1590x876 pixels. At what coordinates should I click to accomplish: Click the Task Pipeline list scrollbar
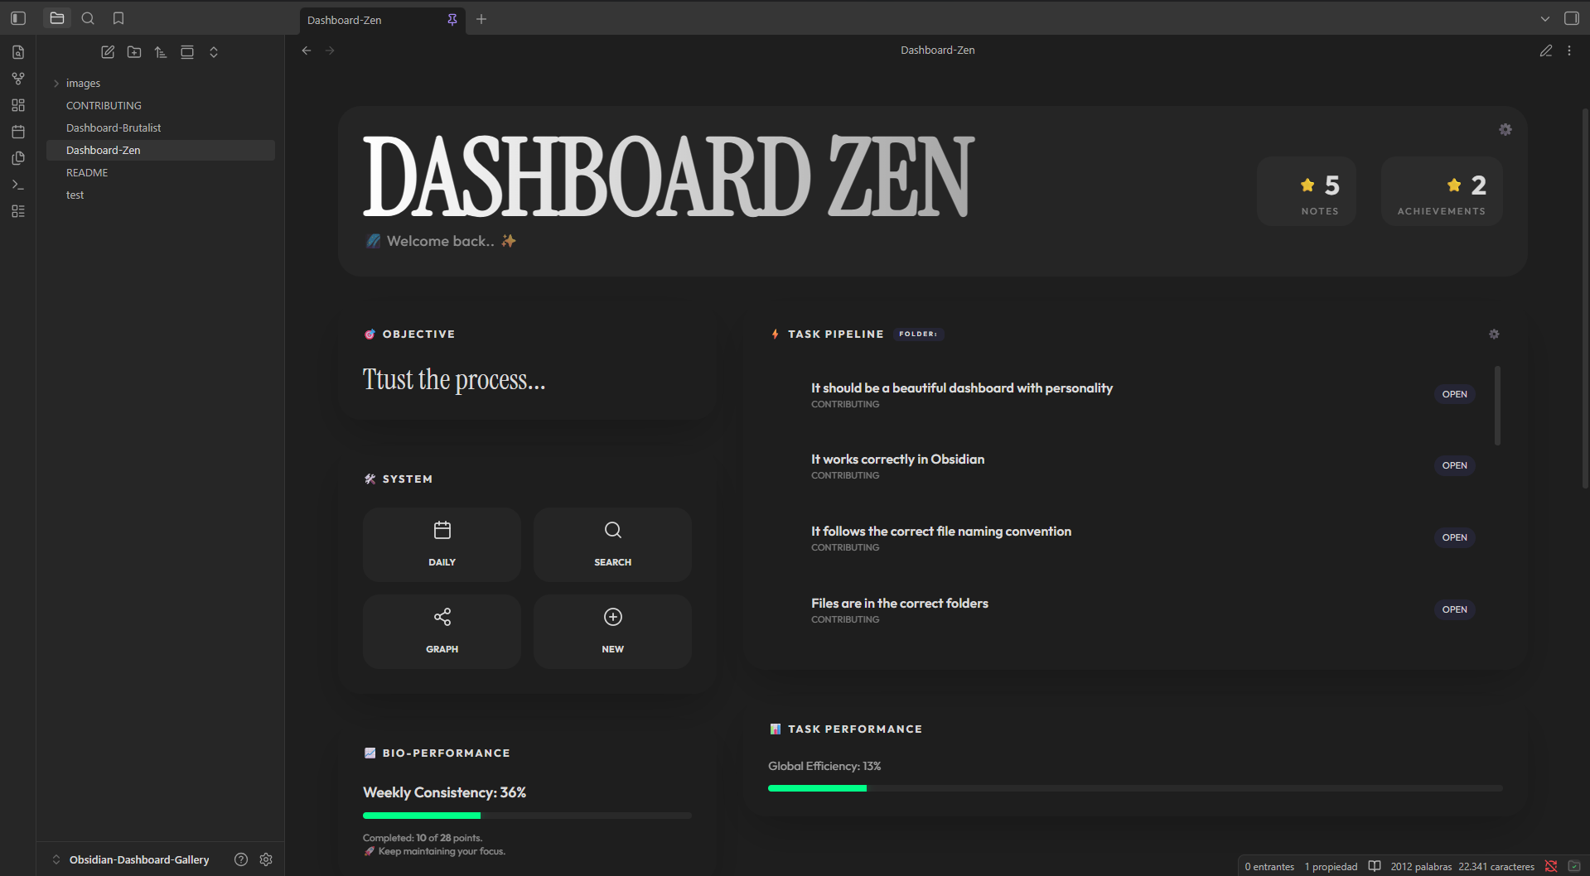(x=1497, y=406)
